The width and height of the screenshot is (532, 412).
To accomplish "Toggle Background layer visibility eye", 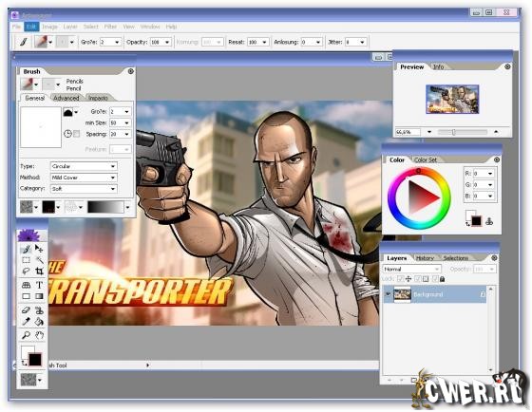I will point(388,294).
